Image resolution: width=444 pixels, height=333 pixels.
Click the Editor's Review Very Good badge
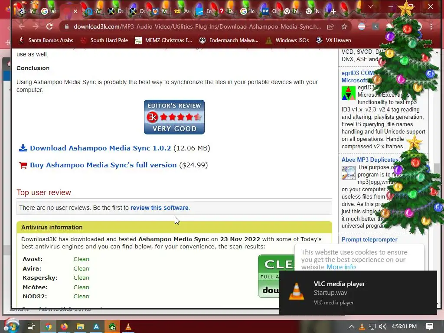(174, 117)
